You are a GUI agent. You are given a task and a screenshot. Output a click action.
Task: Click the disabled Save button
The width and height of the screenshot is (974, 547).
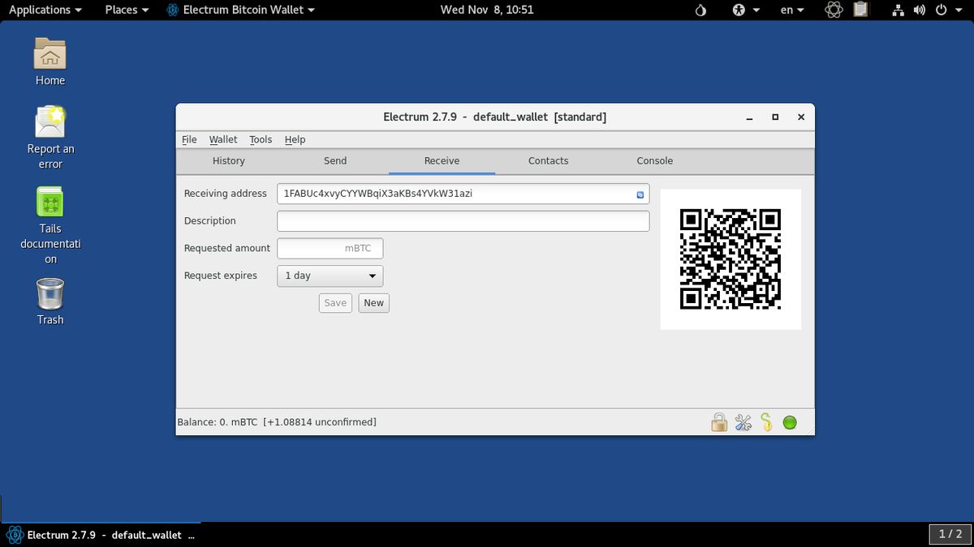pos(335,302)
